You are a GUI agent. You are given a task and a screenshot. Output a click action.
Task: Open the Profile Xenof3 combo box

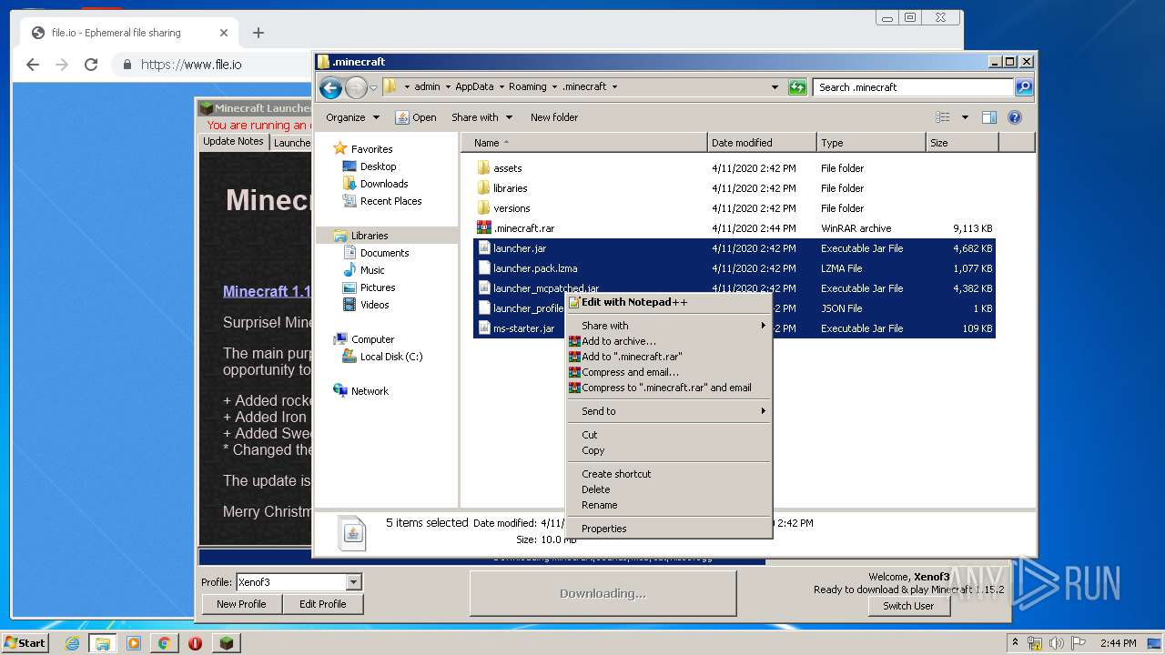pyautogui.click(x=299, y=582)
